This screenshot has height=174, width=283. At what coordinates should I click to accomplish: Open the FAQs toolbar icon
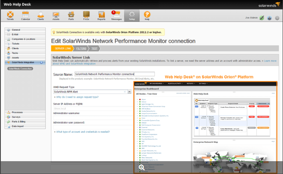click(x=86, y=15)
